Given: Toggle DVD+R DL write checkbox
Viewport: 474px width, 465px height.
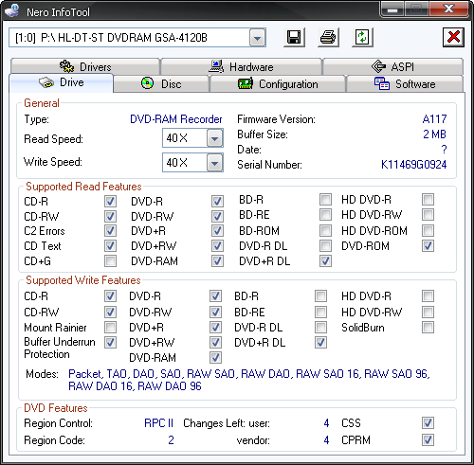Looking at the screenshot, I should (x=320, y=343).
